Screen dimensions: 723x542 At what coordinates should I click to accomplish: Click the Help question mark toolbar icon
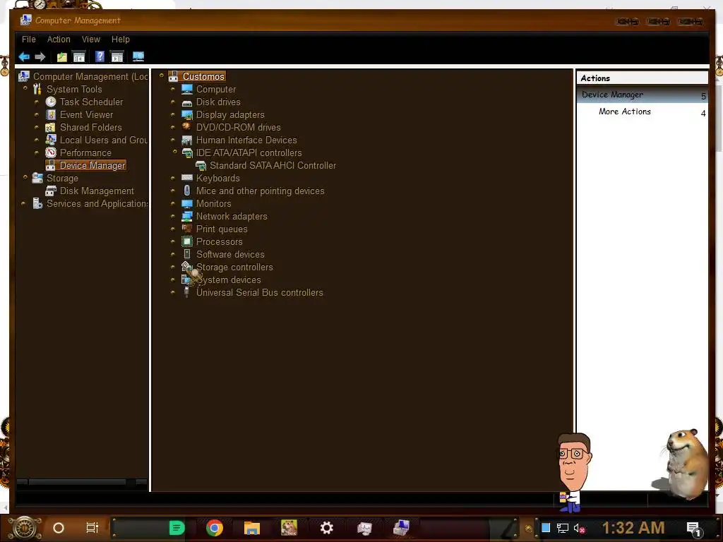click(100, 56)
